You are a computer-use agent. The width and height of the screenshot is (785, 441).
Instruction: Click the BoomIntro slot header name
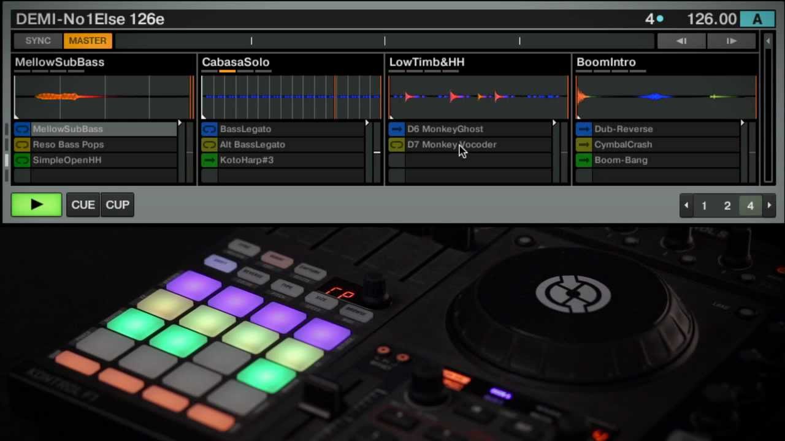(x=606, y=62)
